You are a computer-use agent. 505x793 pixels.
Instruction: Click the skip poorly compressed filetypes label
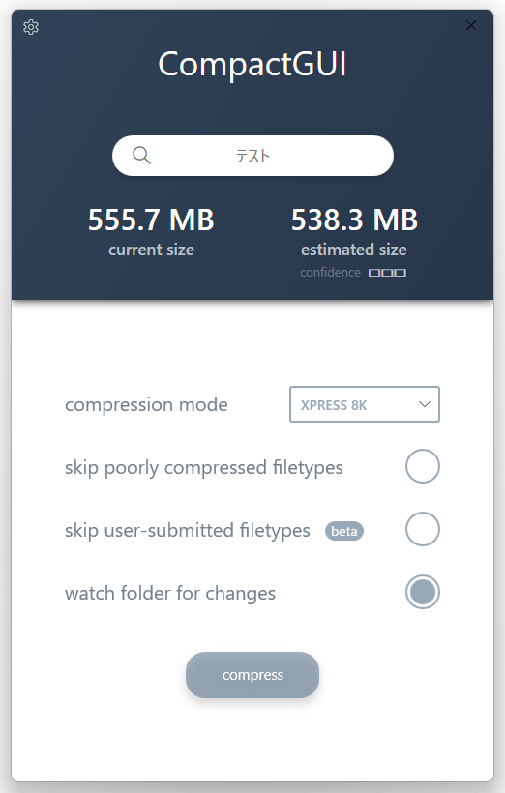[204, 468]
